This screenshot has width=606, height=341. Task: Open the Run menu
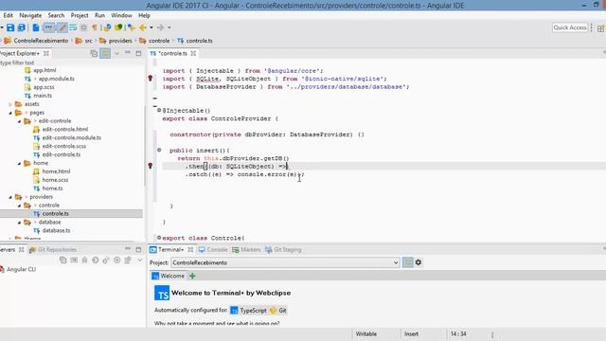[x=99, y=15]
